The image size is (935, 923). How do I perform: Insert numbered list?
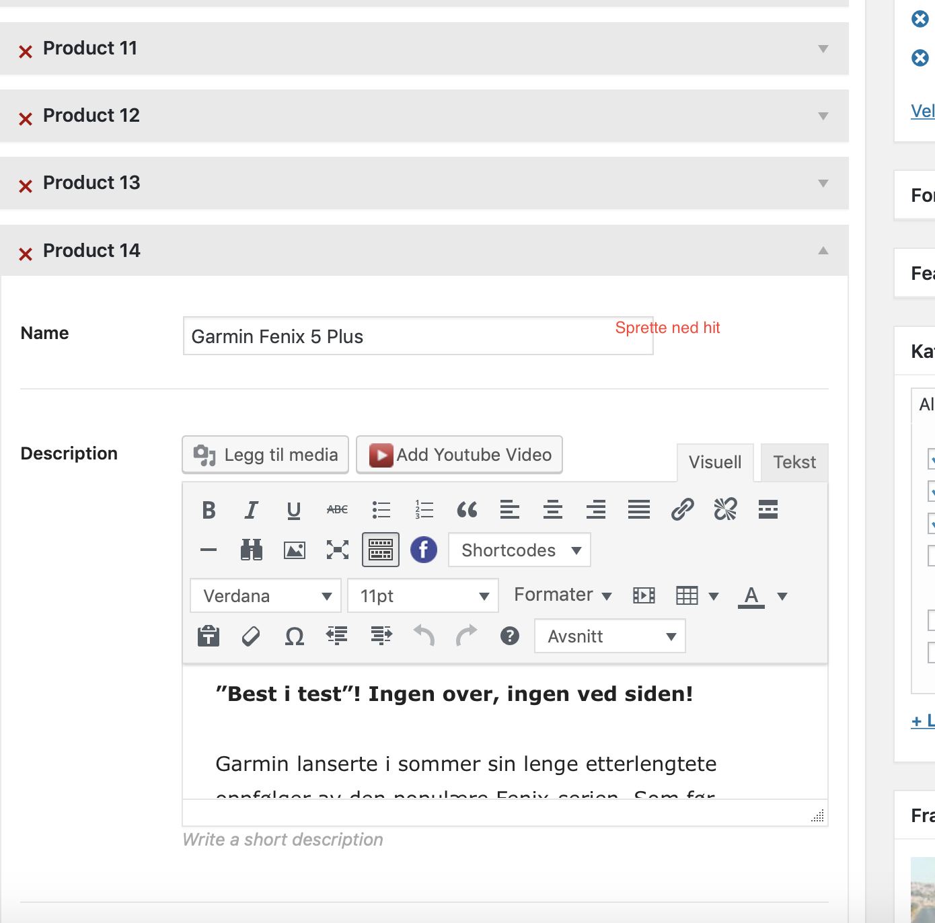pyautogui.click(x=424, y=510)
